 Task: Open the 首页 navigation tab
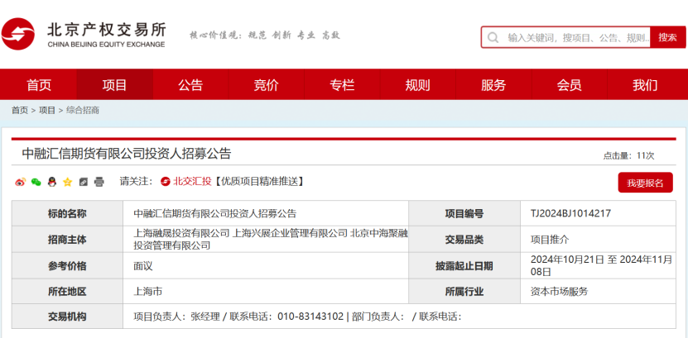[x=39, y=85]
